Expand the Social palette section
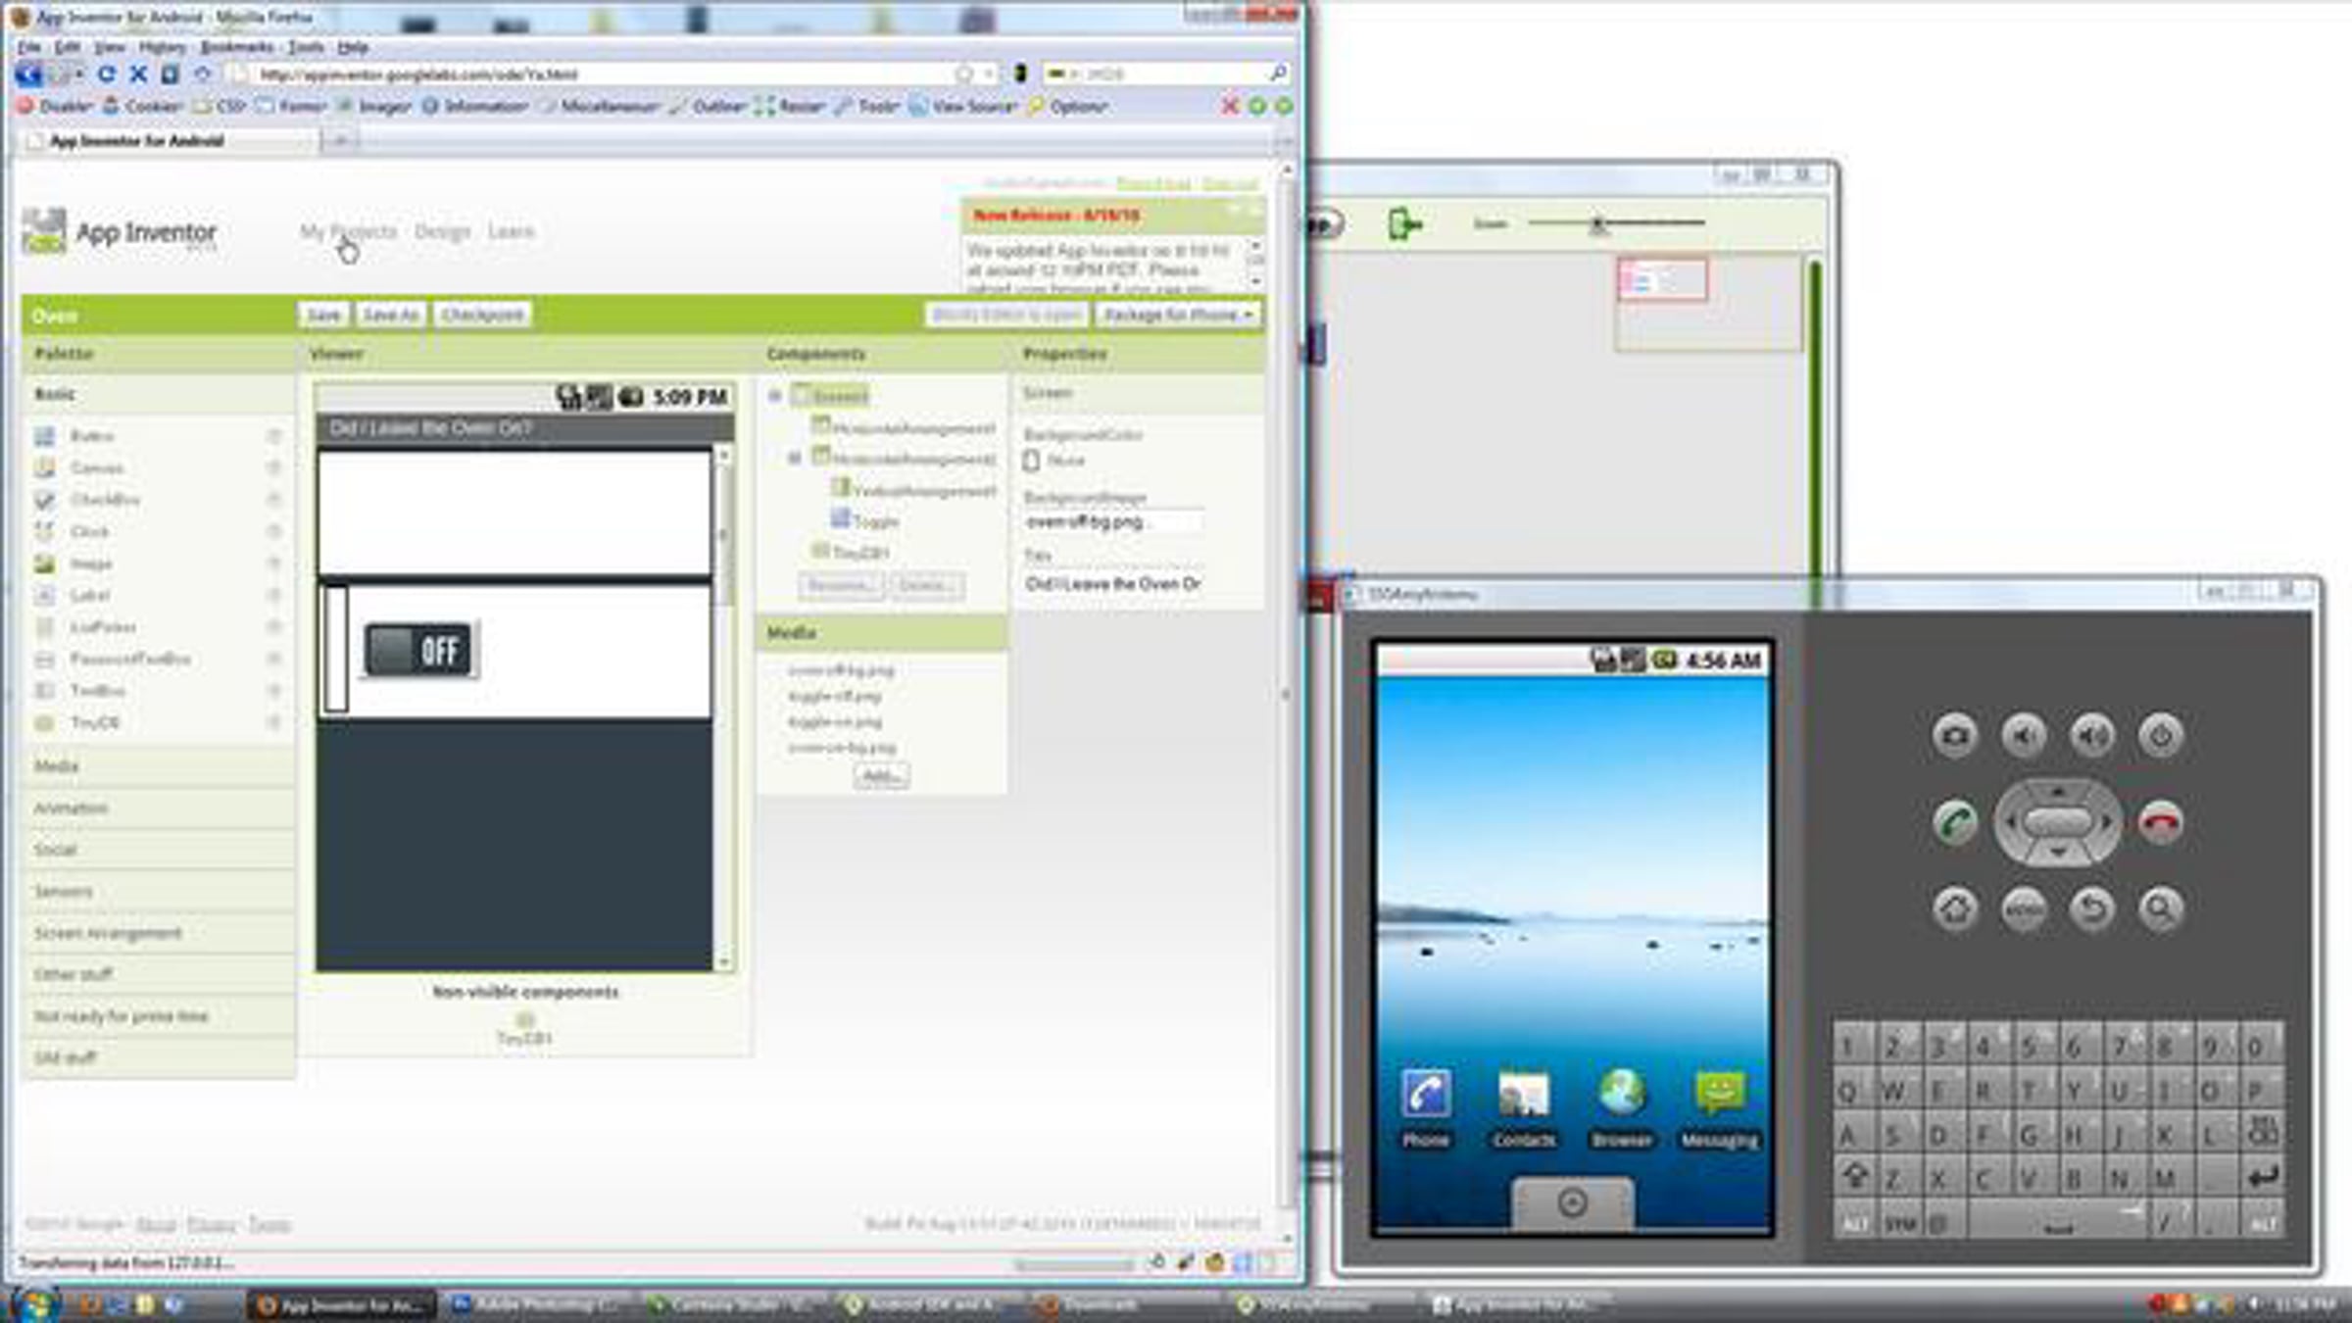This screenshot has height=1323, width=2352. pos(158,850)
